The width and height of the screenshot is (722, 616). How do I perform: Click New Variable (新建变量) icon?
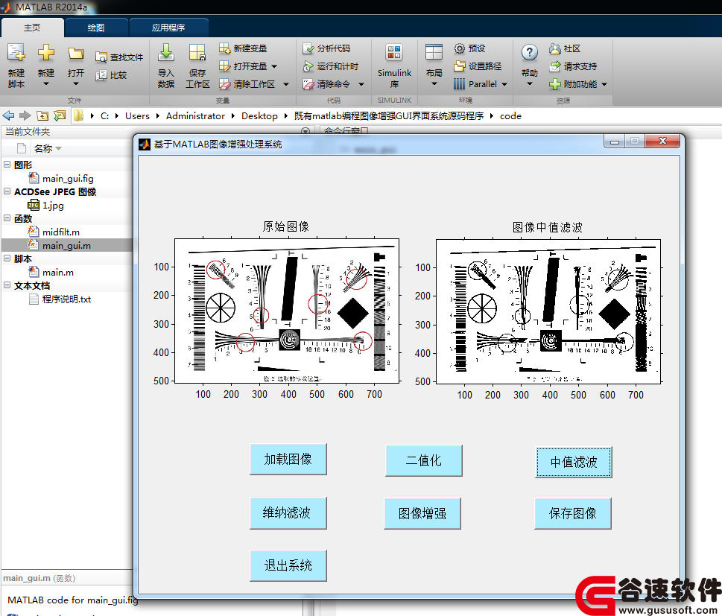click(224, 48)
